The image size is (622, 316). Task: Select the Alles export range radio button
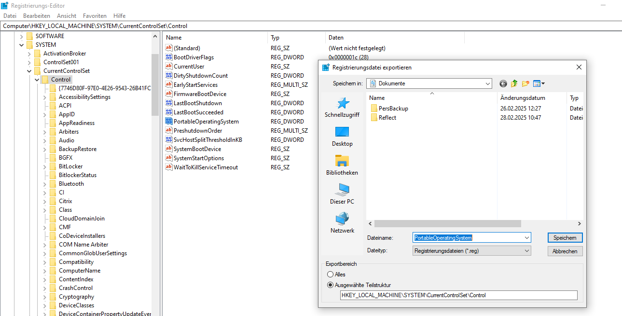331,275
